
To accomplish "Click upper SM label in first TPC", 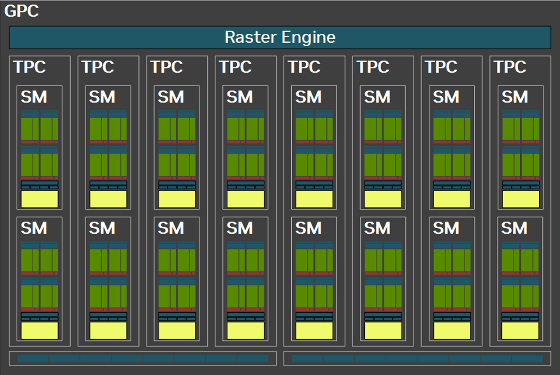I will (34, 97).
